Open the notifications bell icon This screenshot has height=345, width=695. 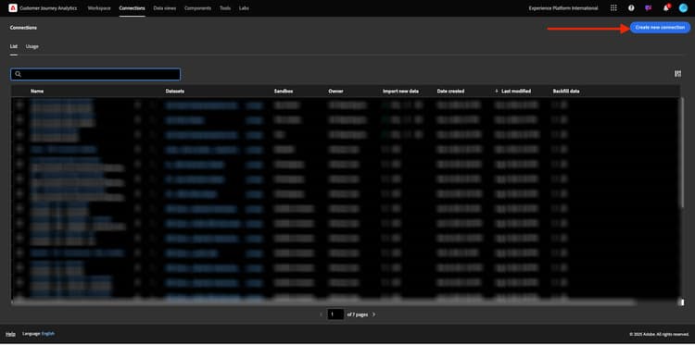tap(665, 8)
